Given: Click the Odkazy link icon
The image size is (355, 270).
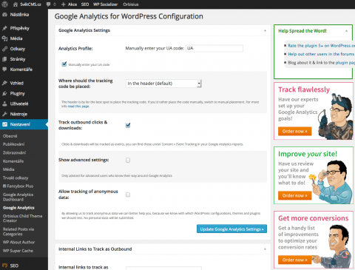Looking at the screenshot, I should click(4, 49).
